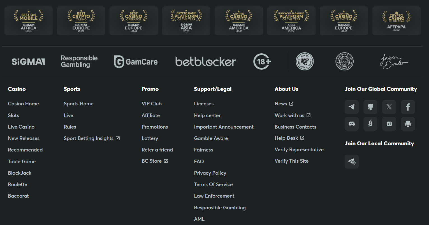Viewport: 429px width, 225px height.
Task: Open the Miami Pickleball Club logo
Action: tap(305, 61)
